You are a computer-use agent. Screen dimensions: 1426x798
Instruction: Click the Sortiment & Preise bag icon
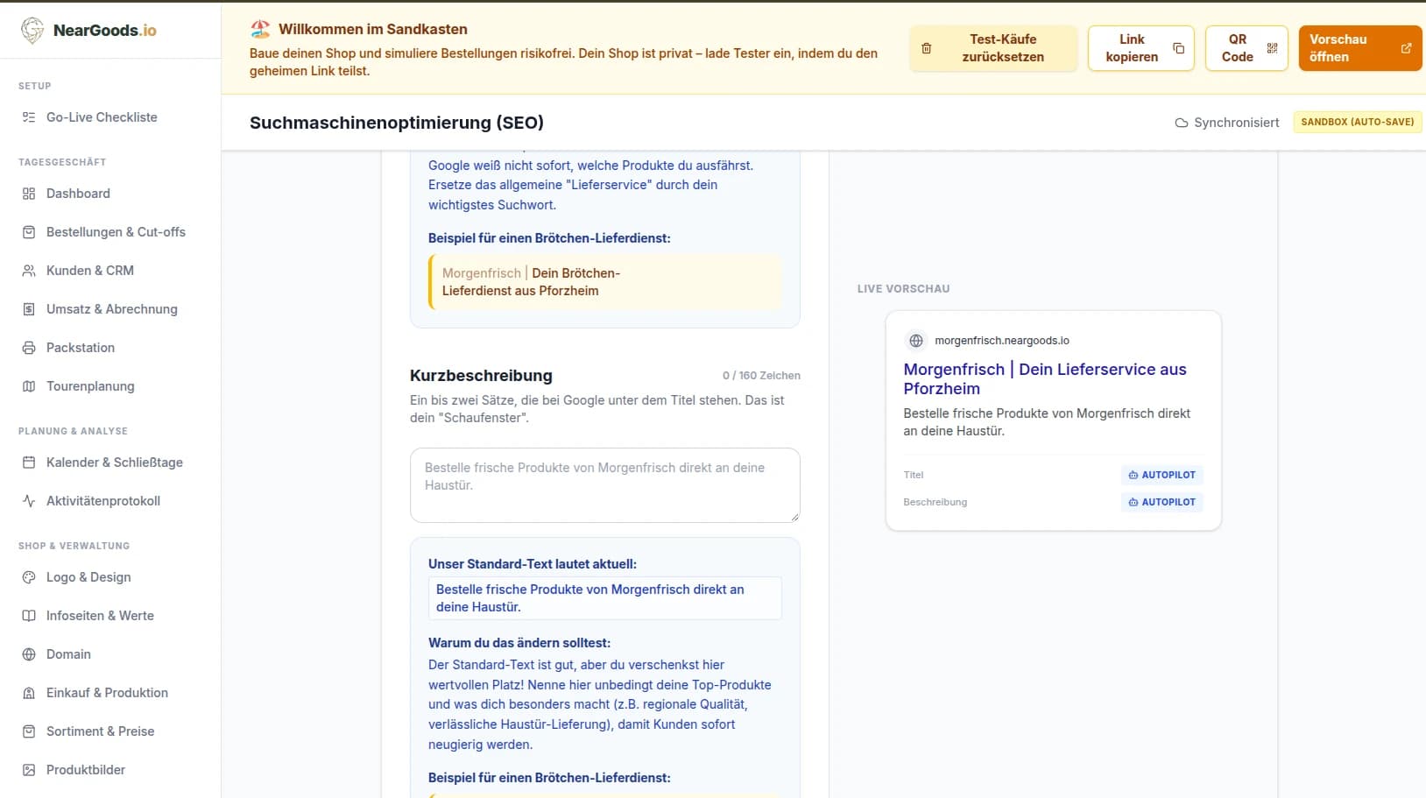(x=29, y=731)
